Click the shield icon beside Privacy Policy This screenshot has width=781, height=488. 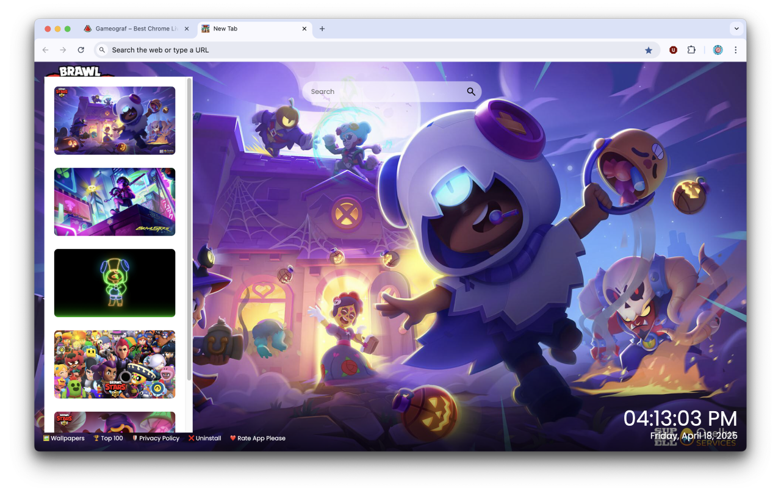135,438
